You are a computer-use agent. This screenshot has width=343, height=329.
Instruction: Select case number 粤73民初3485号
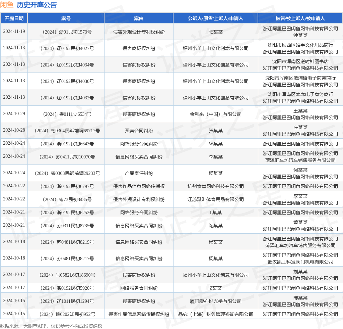67,199
